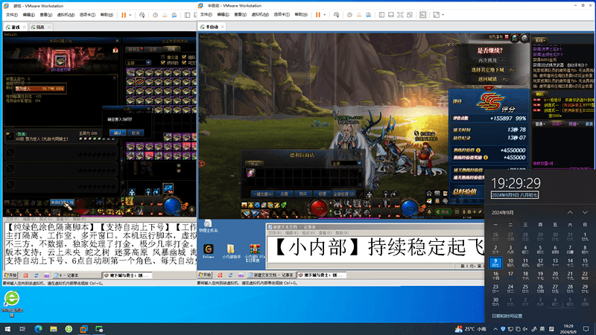Click 开始 button in left guest taskbar
Image resolution: width=596 pixels, height=335 pixels.
(x=10, y=275)
